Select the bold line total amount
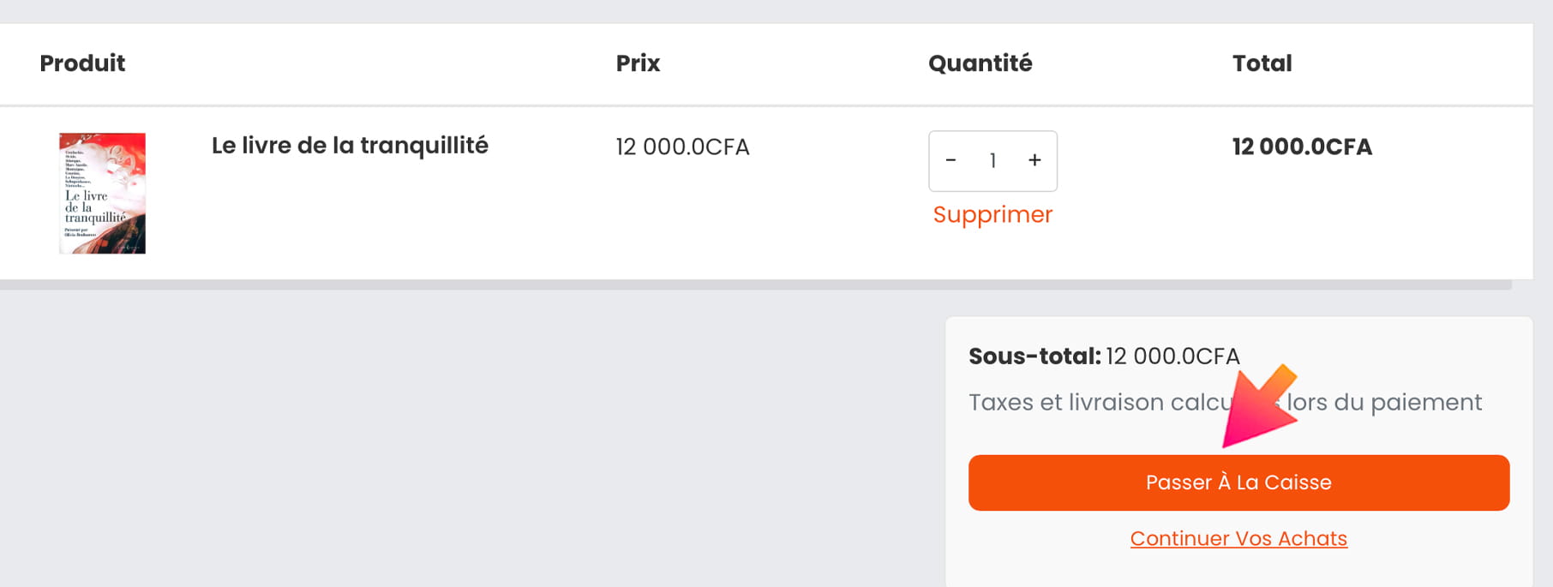1553x587 pixels. 1302,147
